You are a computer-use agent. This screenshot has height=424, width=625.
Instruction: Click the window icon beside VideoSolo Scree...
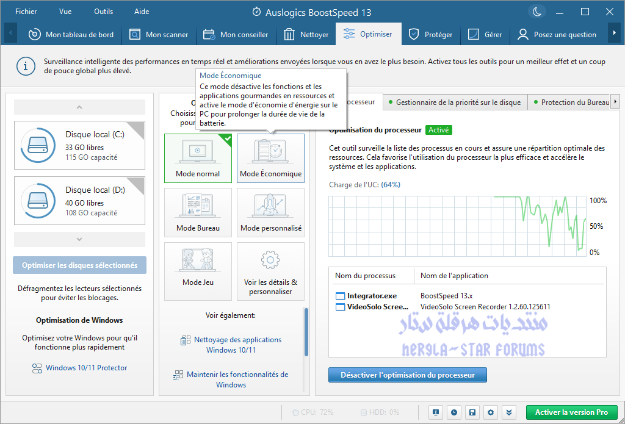(340, 307)
